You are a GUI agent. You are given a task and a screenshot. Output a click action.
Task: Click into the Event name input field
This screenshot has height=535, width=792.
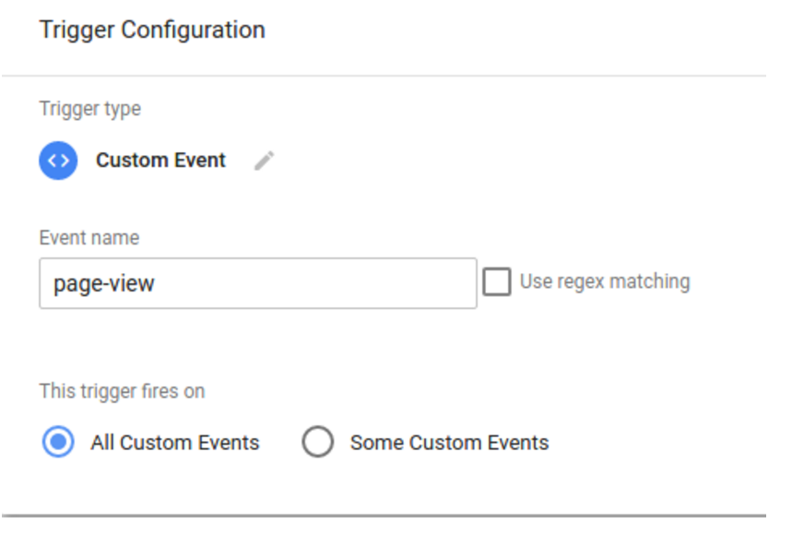click(257, 283)
